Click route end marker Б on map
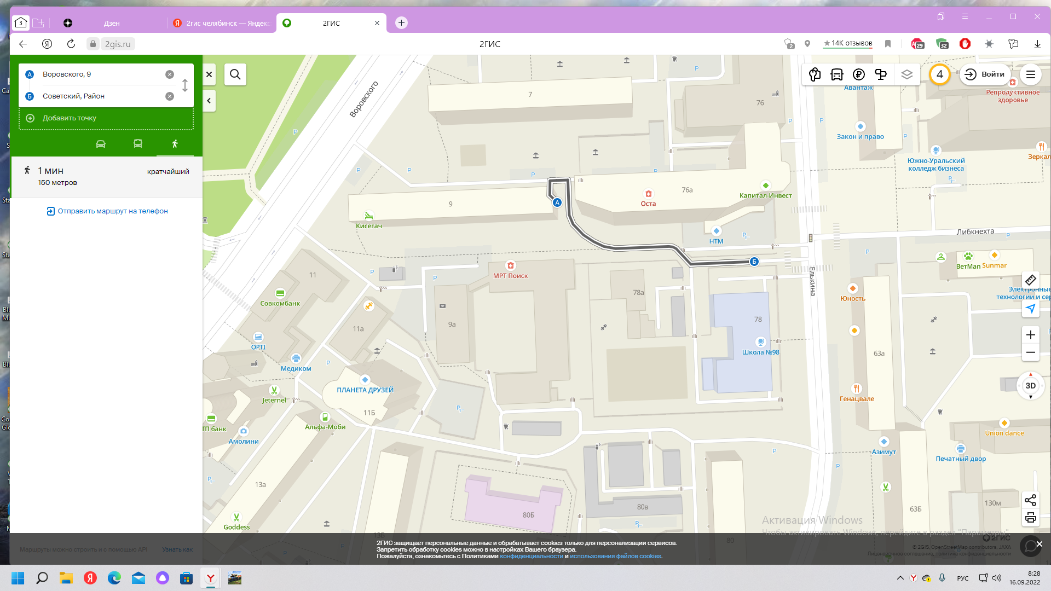The width and height of the screenshot is (1051, 591). point(754,262)
